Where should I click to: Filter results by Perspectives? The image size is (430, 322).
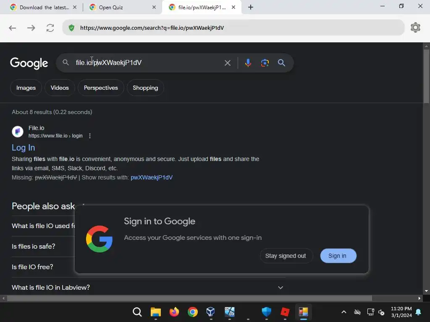click(101, 88)
